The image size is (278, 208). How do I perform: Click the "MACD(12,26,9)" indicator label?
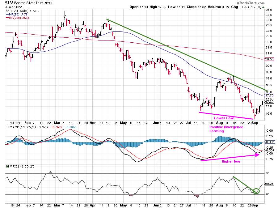tap(23, 127)
